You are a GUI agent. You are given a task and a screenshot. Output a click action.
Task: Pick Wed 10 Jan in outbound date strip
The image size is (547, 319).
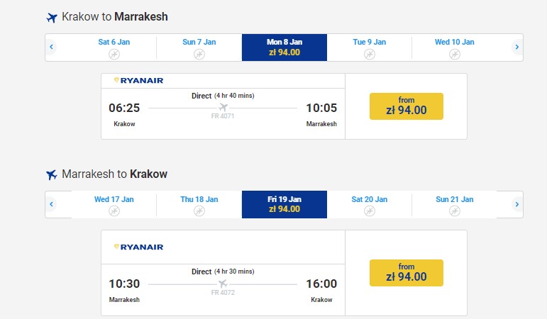click(454, 47)
